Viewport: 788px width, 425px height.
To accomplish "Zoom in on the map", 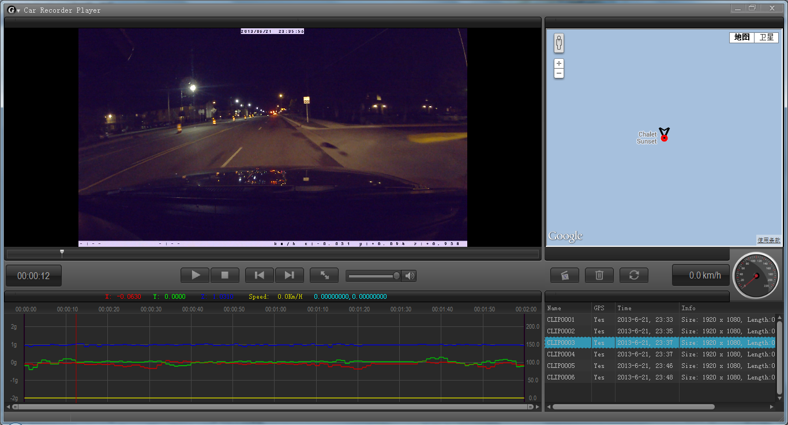I will click(558, 63).
